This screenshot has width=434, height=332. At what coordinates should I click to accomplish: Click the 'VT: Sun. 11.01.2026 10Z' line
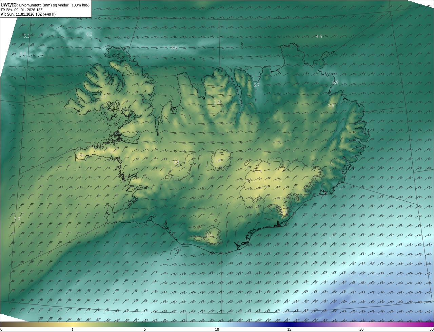[x=28, y=14]
